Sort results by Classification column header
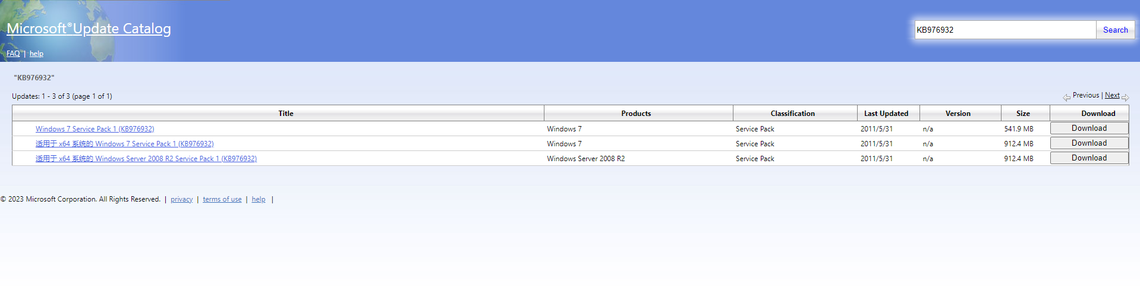The width and height of the screenshot is (1140, 286). tap(792, 114)
